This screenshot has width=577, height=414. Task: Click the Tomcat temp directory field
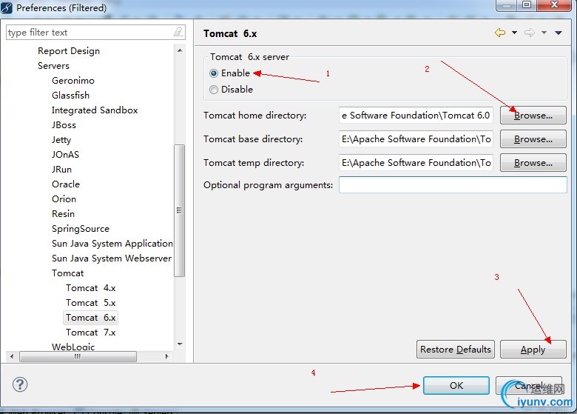tap(416, 163)
